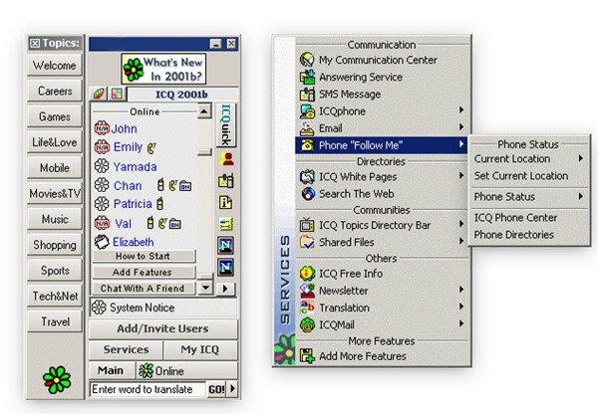Click the Search The Web globe icon

click(x=308, y=193)
